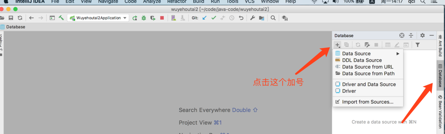The image size is (445, 134).
Task: Open Project Structure icon in toolbar
Action: pyautogui.click(x=261, y=18)
